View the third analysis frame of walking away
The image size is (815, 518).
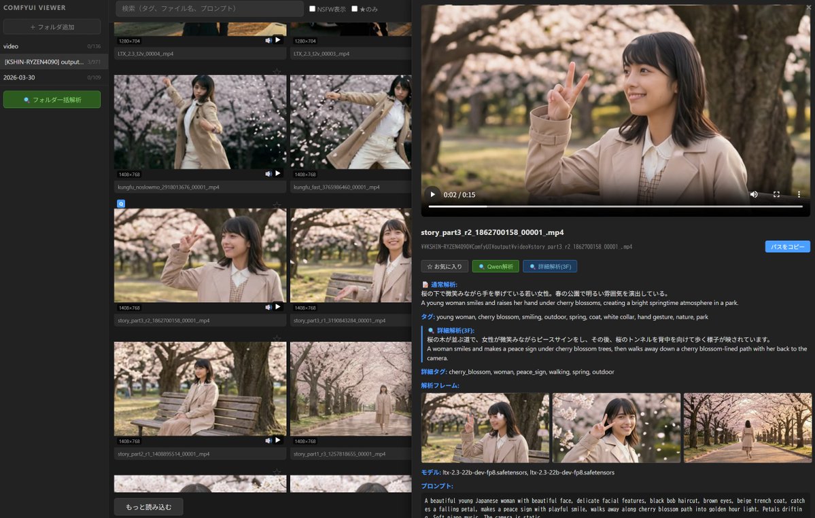[748, 428]
